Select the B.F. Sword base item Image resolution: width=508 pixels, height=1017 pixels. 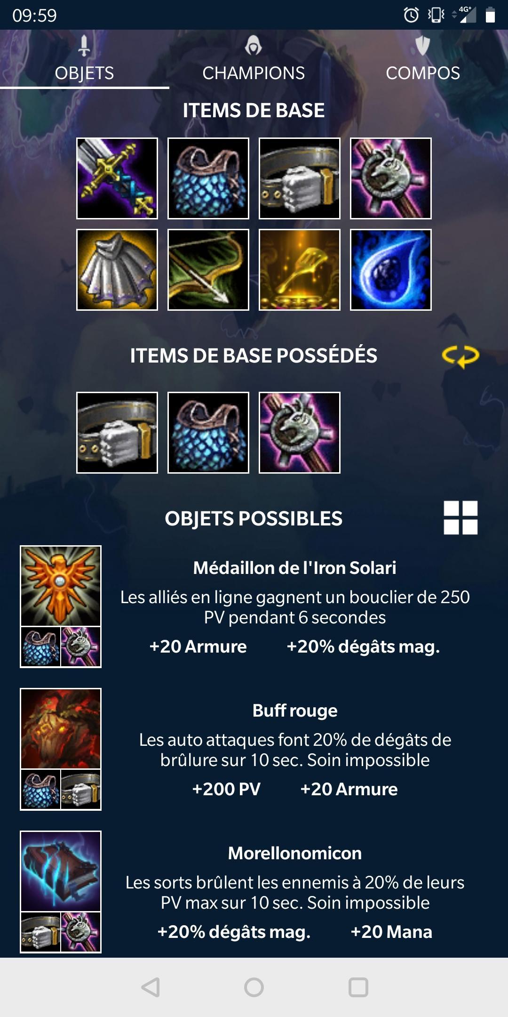(117, 178)
